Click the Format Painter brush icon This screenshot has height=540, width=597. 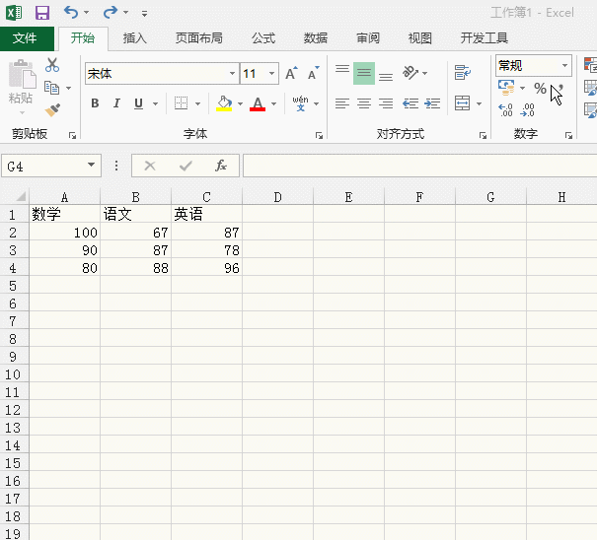52,110
